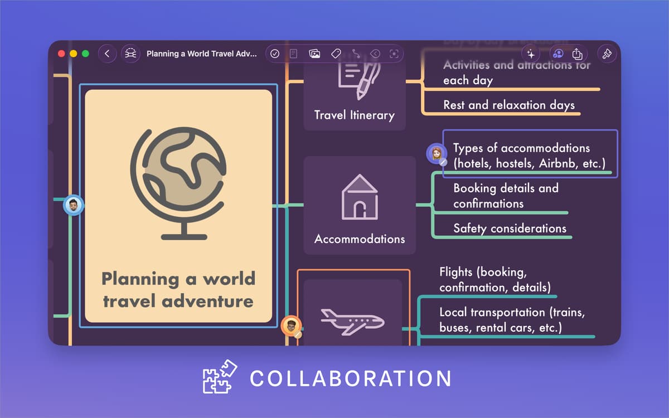The image size is (669, 418).
Task: Select the Accommodations node
Action: (x=360, y=205)
